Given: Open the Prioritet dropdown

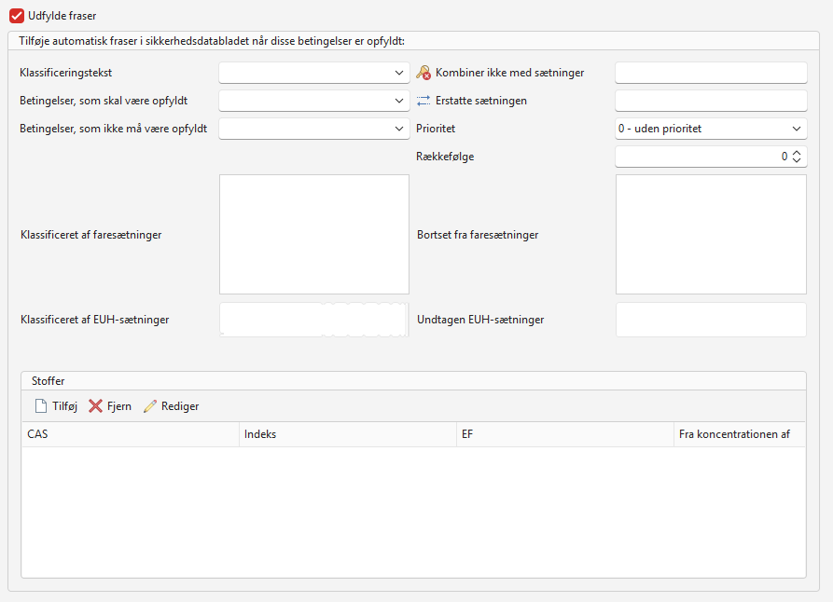Looking at the screenshot, I should [x=711, y=129].
